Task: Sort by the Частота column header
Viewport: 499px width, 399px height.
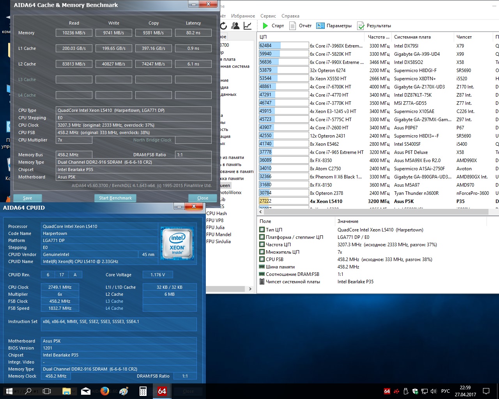Action: 379,37
